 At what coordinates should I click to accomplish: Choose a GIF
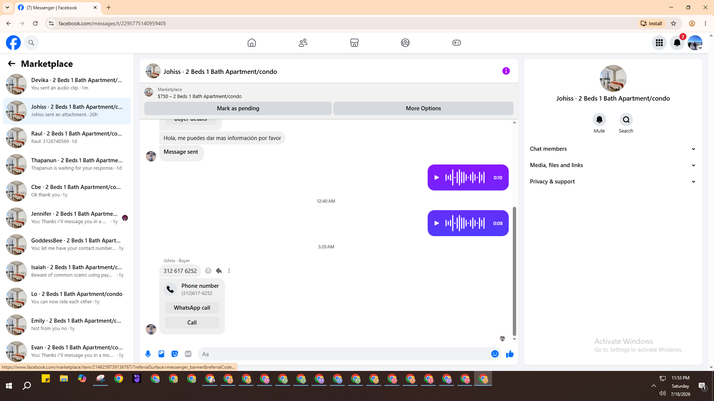[x=188, y=354]
